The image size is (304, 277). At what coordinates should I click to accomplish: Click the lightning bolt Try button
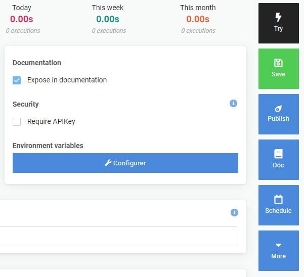pyautogui.click(x=278, y=23)
